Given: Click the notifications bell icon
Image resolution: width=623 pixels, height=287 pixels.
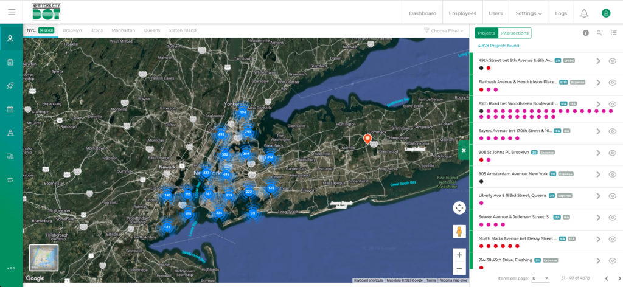Looking at the screenshot, I should coord(584,13).
